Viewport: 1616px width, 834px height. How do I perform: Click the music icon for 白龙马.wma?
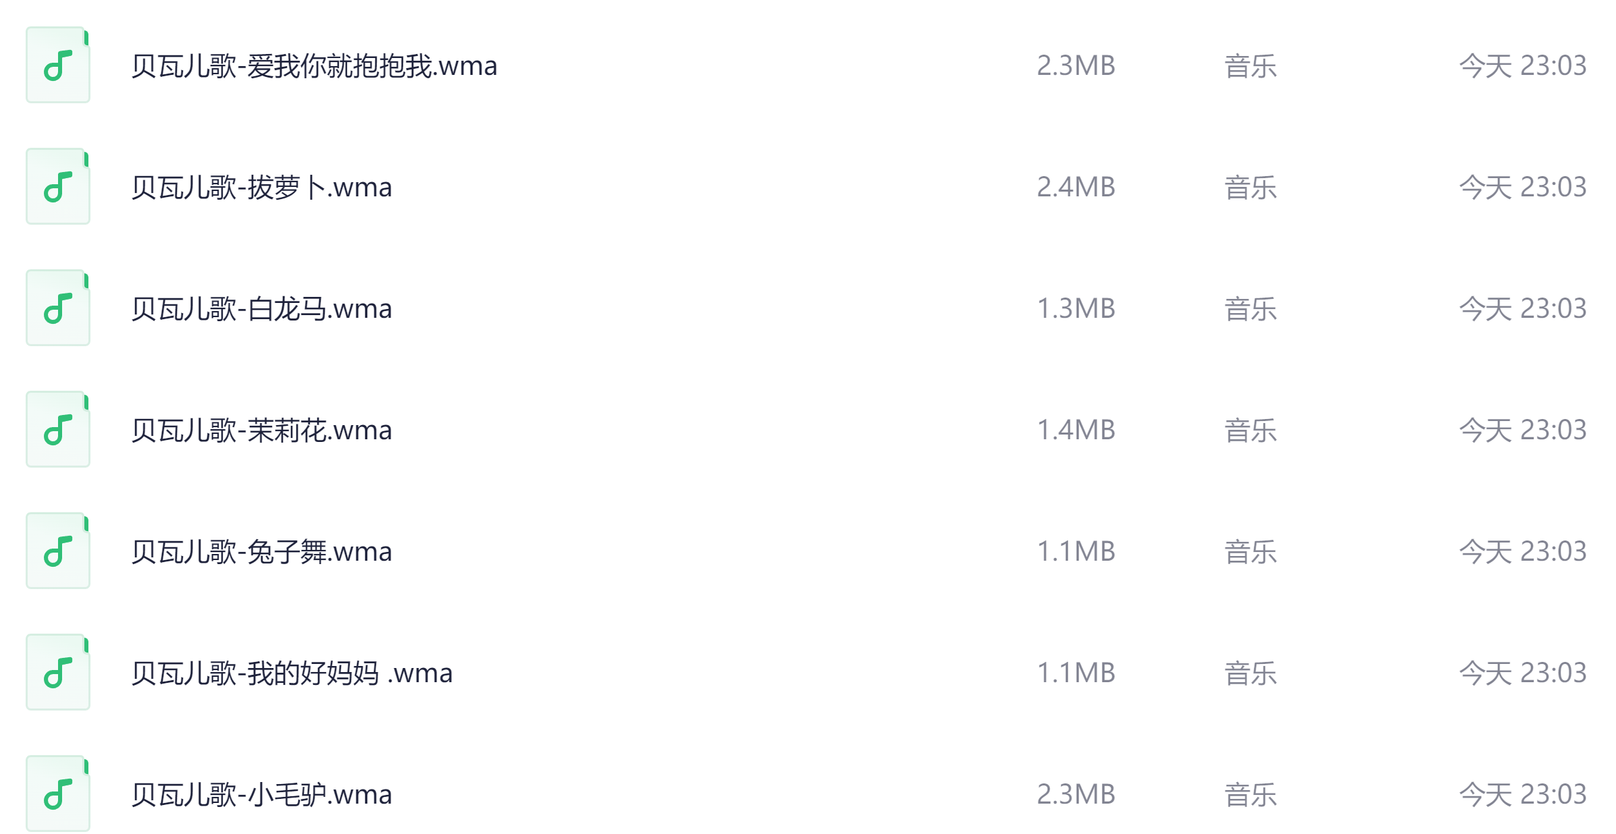click(58, 308)
